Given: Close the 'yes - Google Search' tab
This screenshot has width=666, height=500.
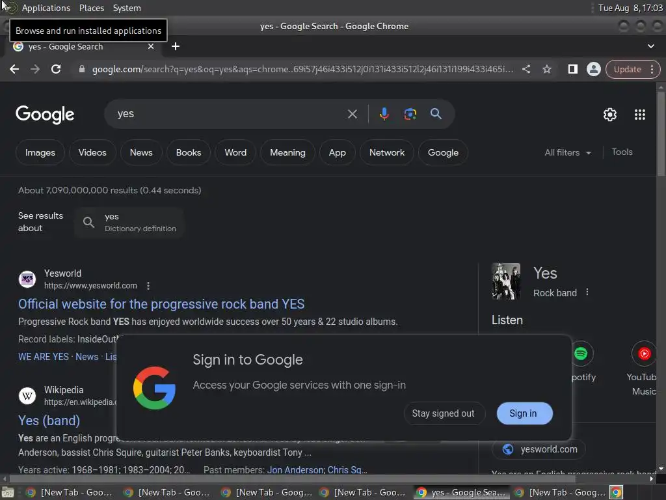Looking at the screenshot, I should pos(151,46).
